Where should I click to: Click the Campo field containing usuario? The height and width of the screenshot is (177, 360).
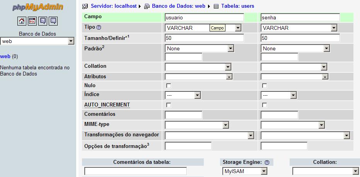[204, 17]
